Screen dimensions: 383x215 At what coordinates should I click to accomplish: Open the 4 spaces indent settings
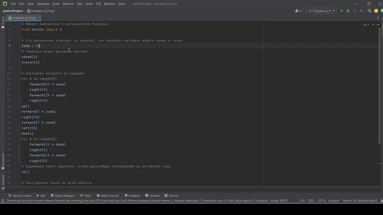point(333,201)
